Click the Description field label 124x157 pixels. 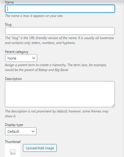click(x=13, y=79)
